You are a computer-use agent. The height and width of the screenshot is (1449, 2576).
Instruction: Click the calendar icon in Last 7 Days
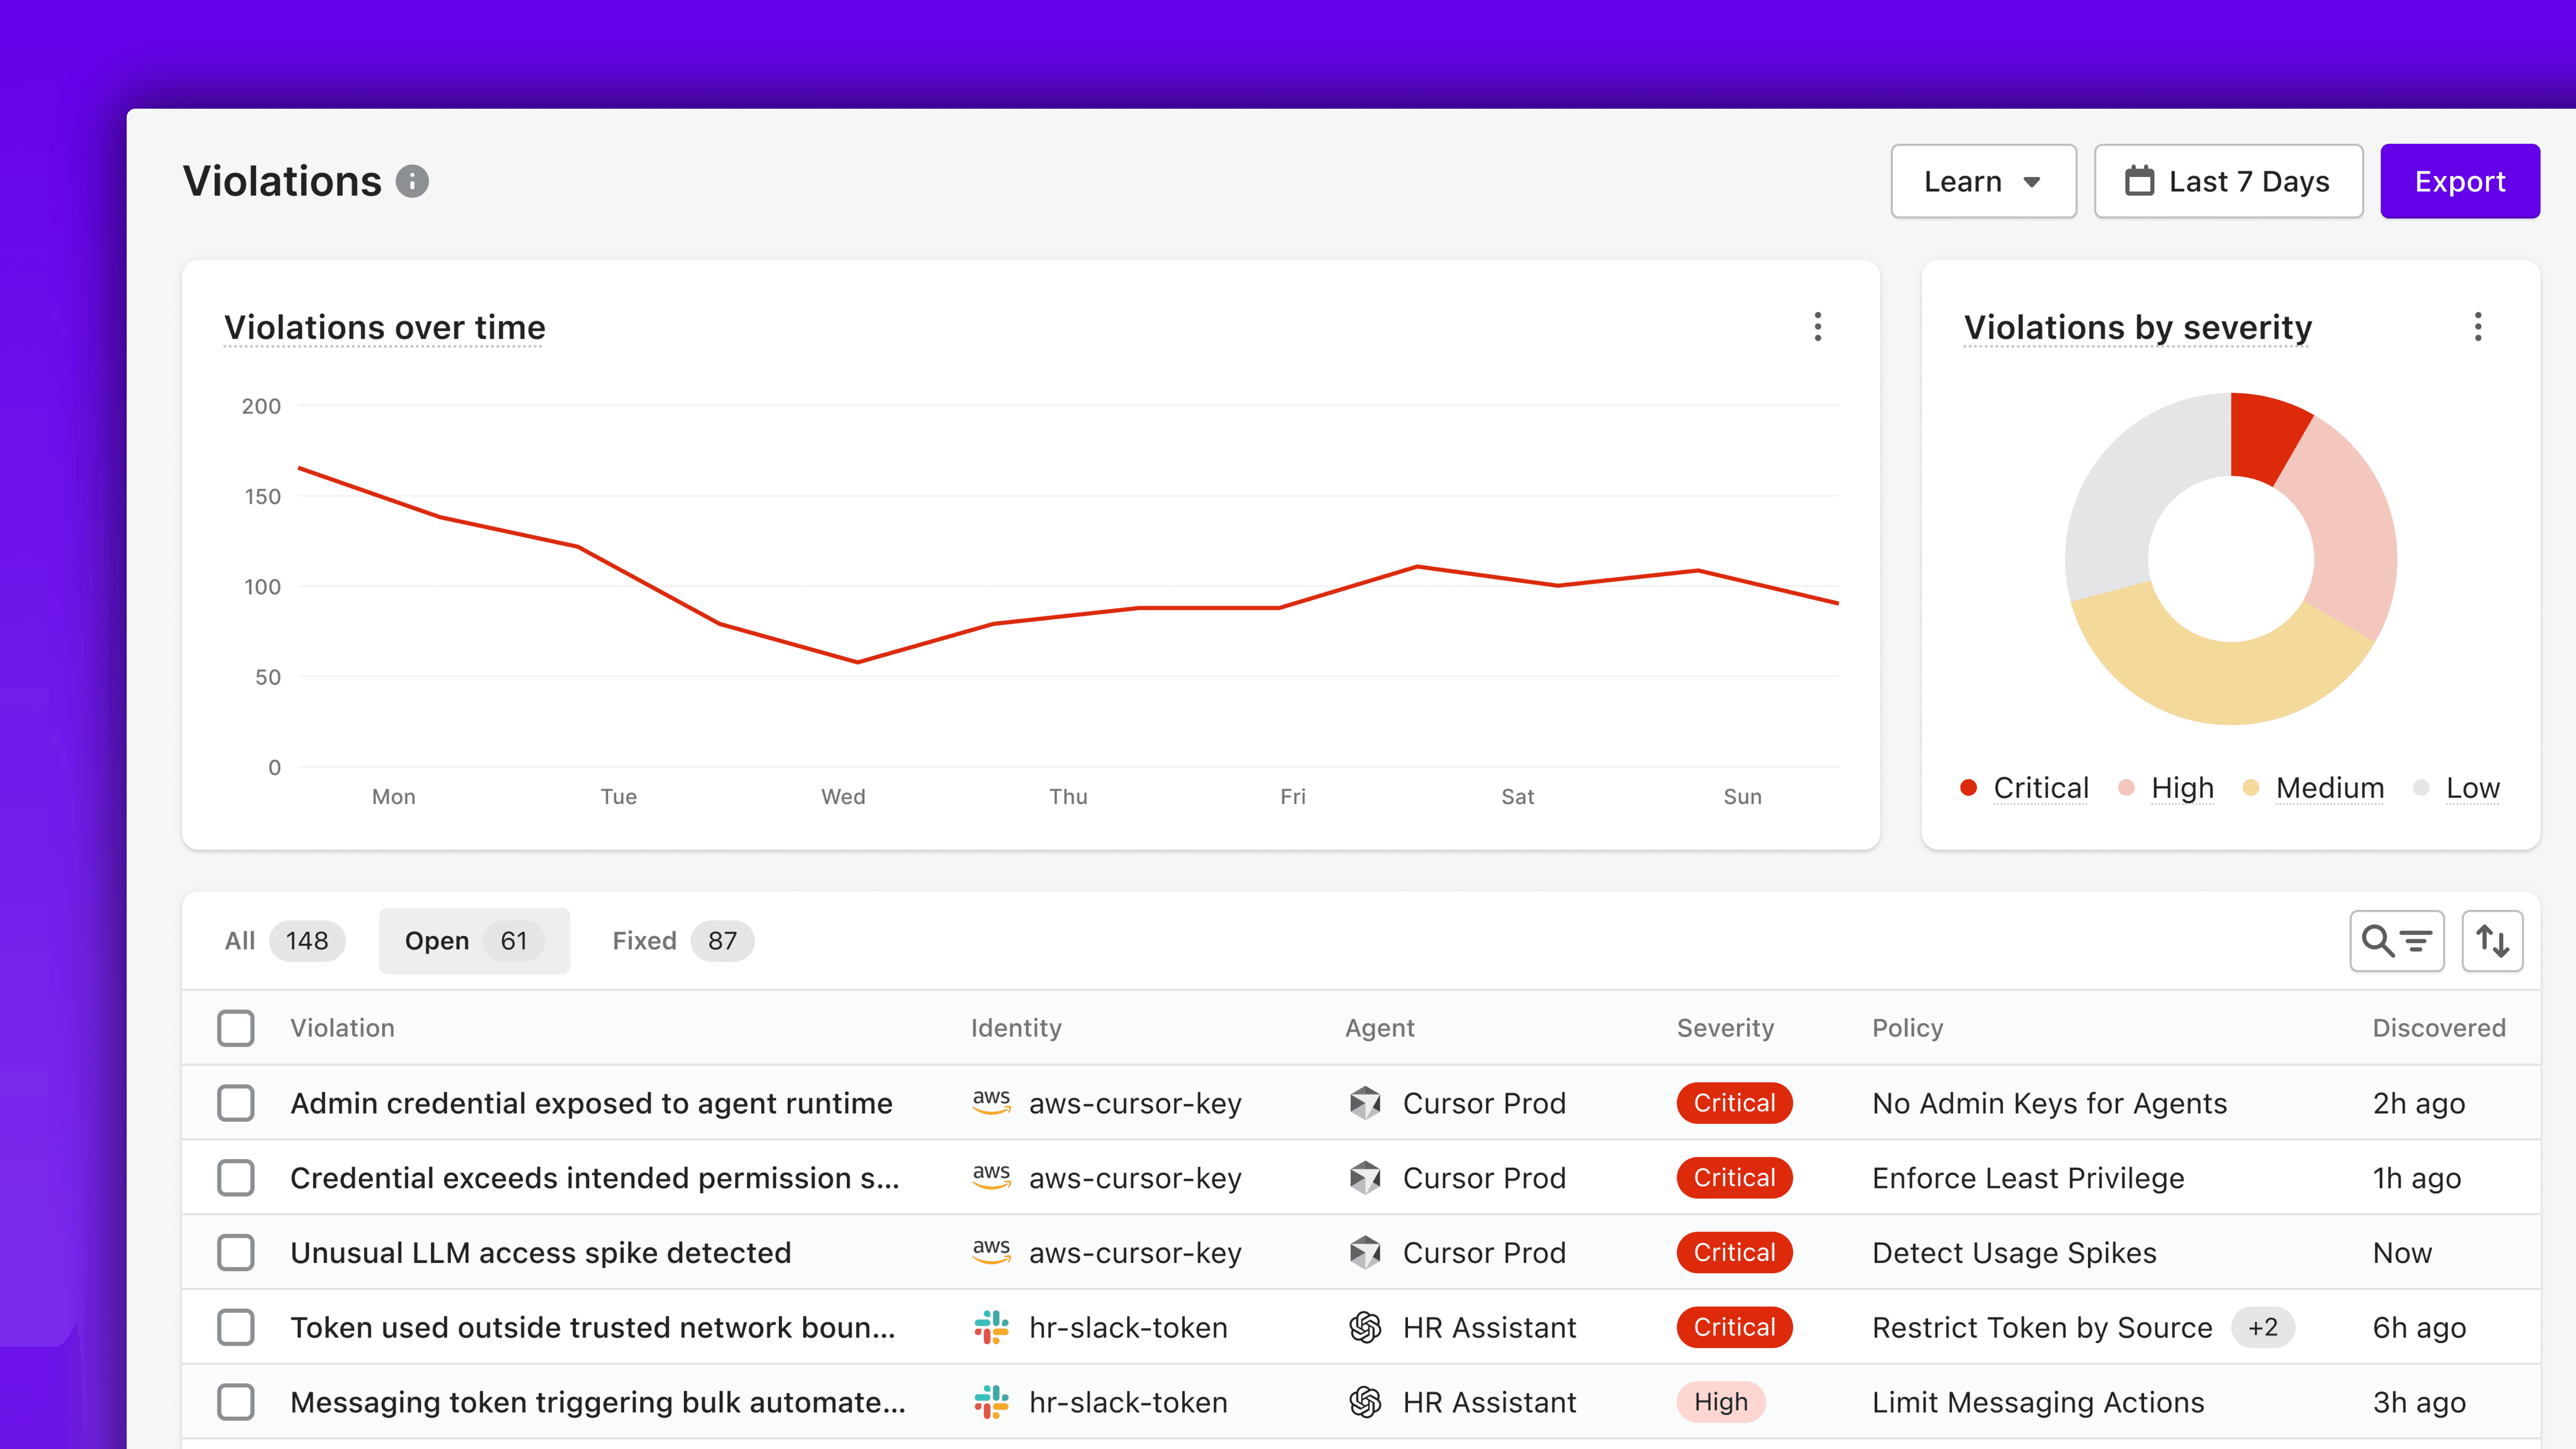2139,181
